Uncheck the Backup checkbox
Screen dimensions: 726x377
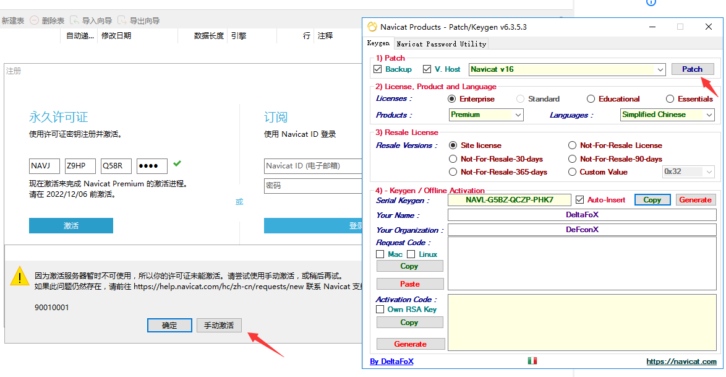pyautogui.click(x=378, y=69)
